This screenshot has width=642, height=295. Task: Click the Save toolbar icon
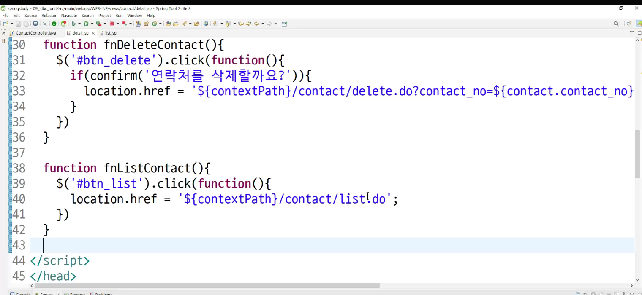18,24
